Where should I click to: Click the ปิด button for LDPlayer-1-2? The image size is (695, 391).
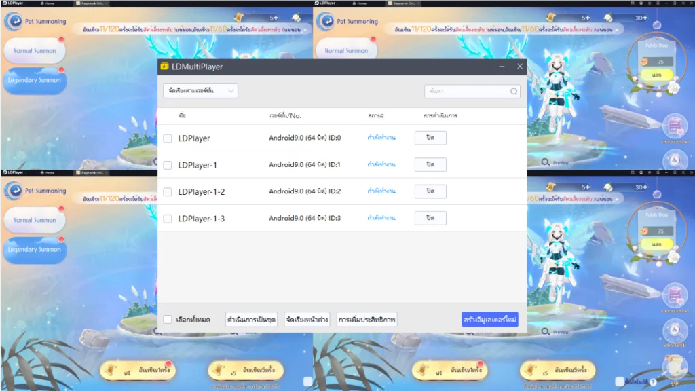[x=430, y=191]
